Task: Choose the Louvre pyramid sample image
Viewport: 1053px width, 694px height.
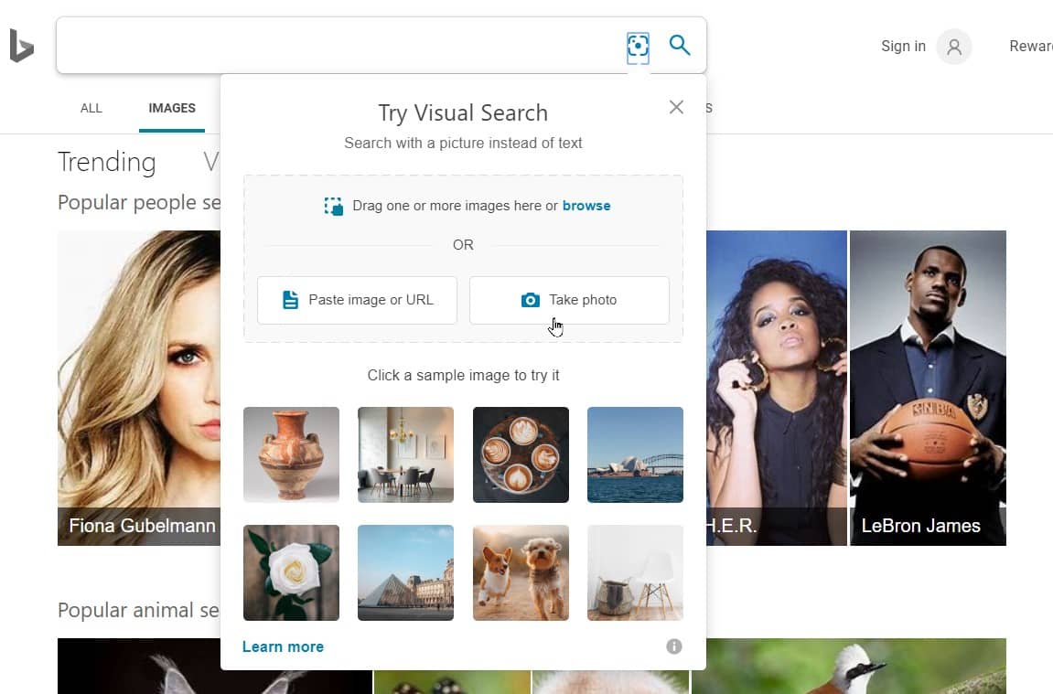Action: click(405, 572)
